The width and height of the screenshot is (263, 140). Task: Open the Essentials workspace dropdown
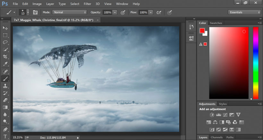click(x=244, y=12)
